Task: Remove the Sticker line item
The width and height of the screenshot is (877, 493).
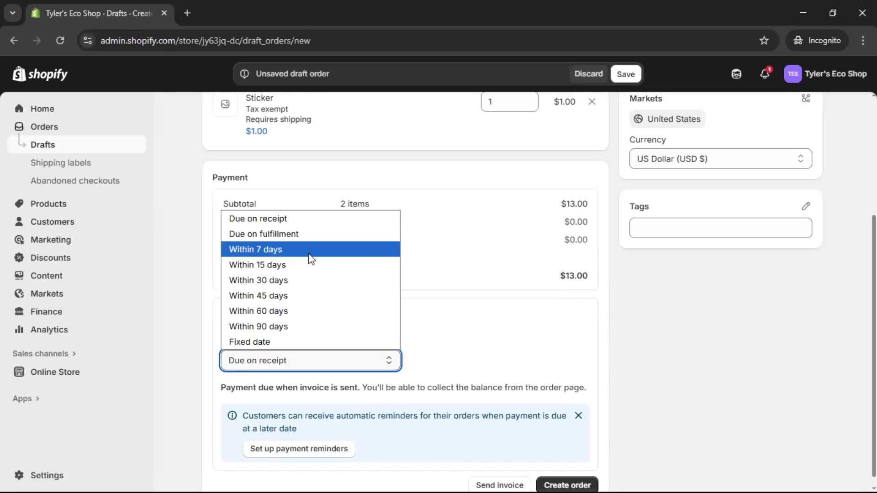Action: click(592, 101)
